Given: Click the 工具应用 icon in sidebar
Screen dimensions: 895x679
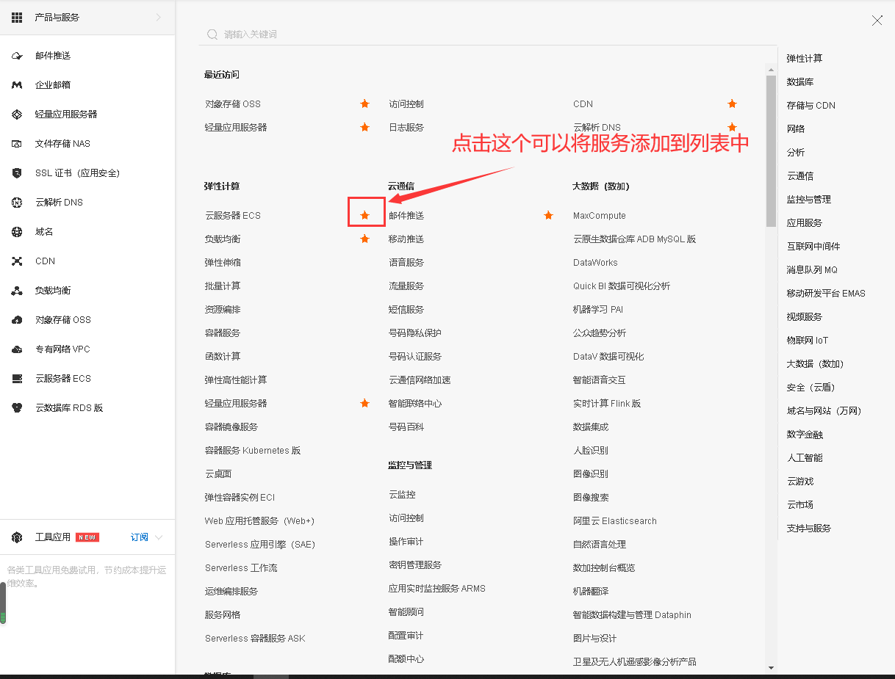Looking at the screenshot, I should [17, 537].
